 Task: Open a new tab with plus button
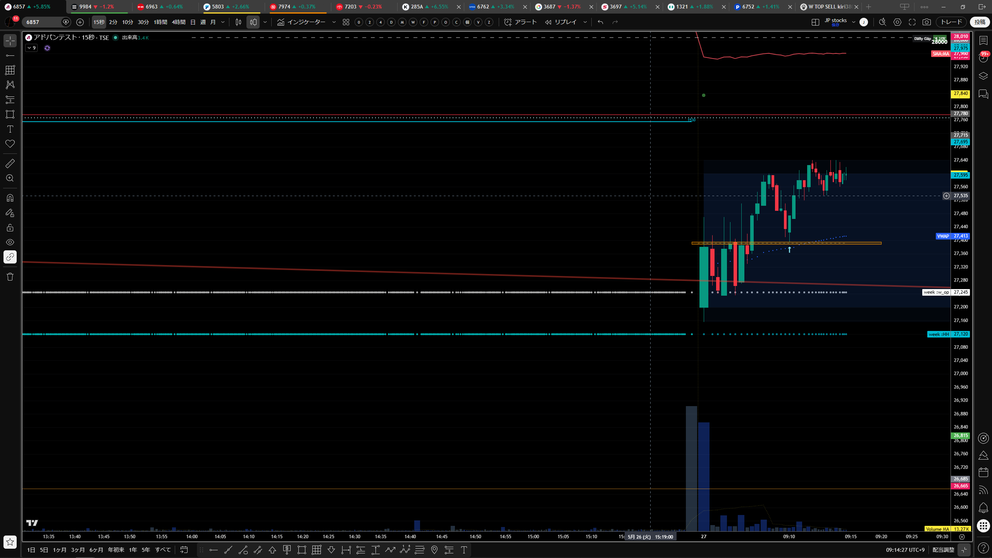click(868, 7)
